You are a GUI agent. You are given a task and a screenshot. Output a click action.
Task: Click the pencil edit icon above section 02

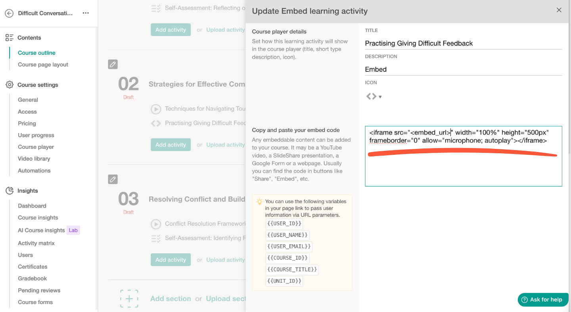pos(113,64)
